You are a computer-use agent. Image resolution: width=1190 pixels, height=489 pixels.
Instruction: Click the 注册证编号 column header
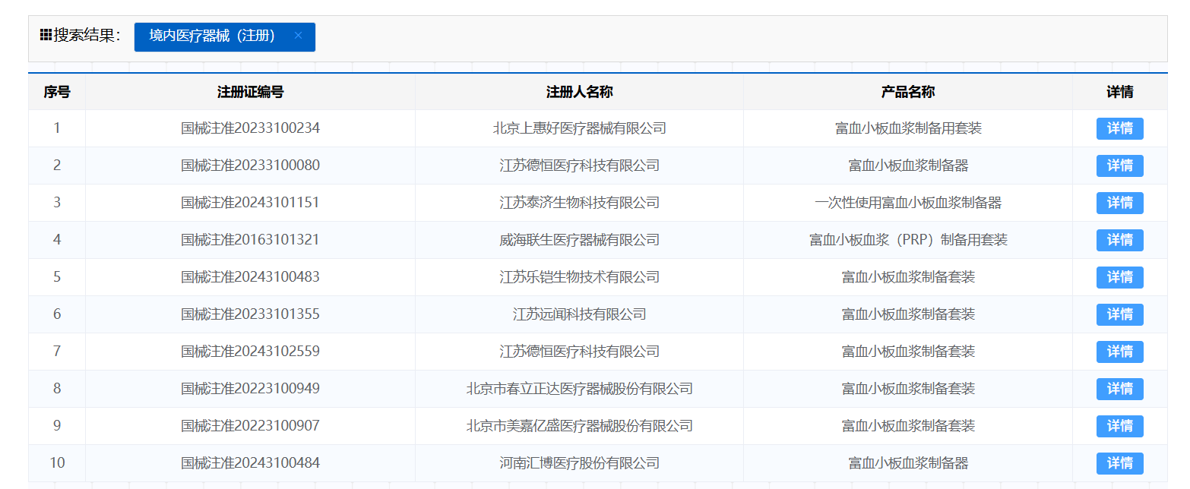click(x=250, y=92)
